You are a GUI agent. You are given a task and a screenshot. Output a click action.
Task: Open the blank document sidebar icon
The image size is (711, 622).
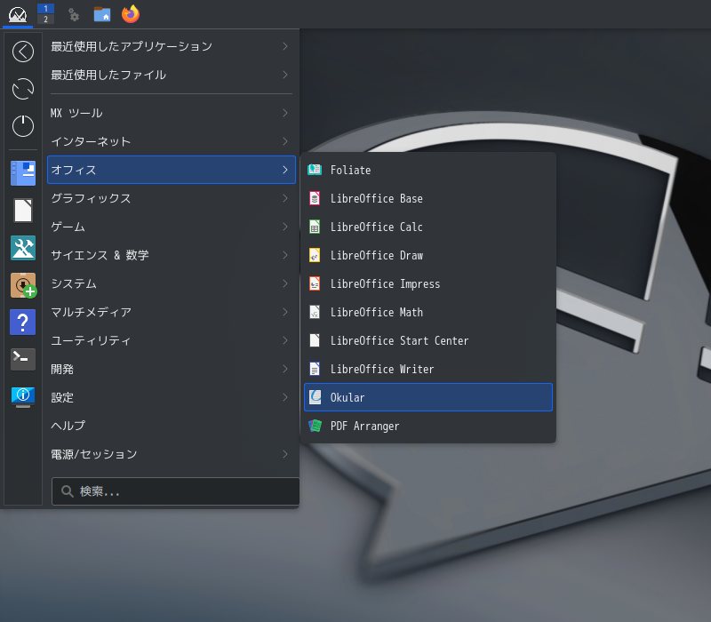pyautogui.click(x=23, y=211)
